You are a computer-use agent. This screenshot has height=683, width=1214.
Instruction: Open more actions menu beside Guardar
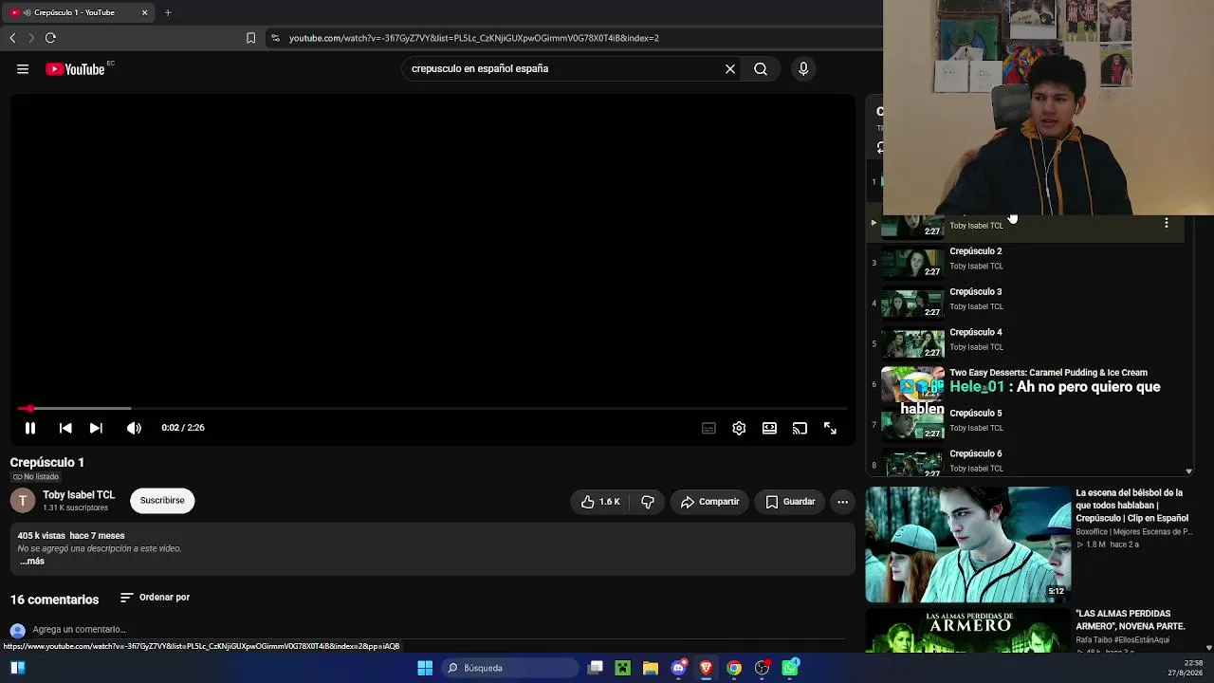[842, 502]
